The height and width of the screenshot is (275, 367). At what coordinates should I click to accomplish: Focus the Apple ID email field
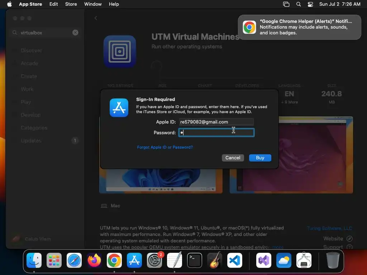pyautogui.click(x=216, y=122)
